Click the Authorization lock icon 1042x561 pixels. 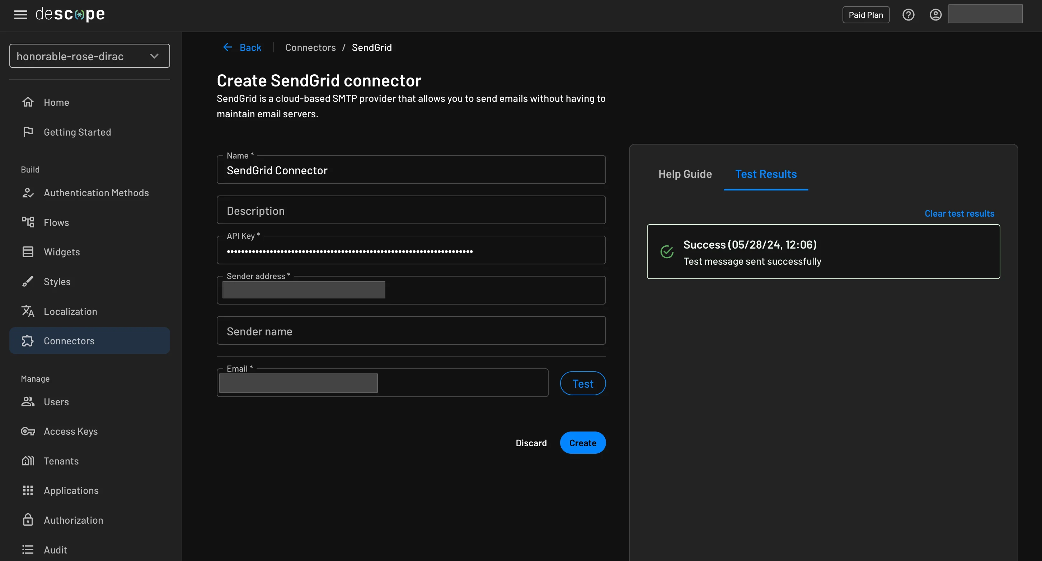(28, 520)
